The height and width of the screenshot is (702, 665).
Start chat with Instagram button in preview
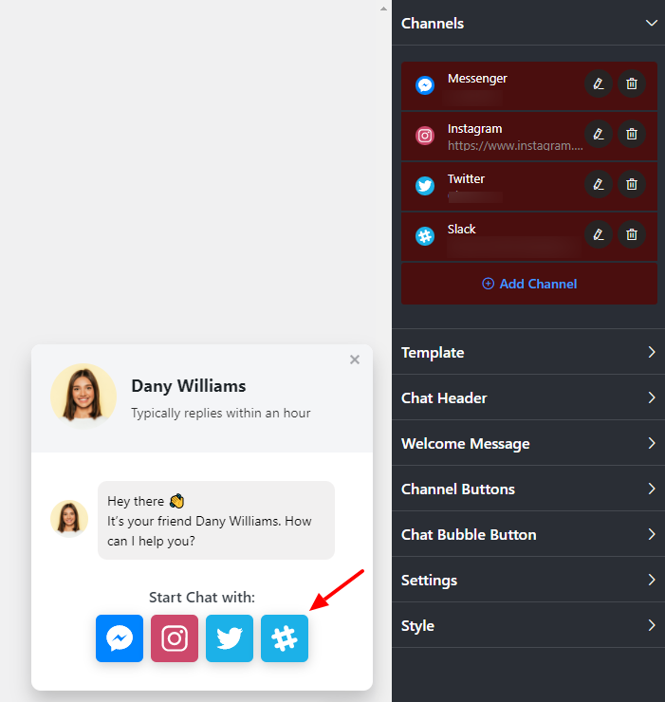175,638
